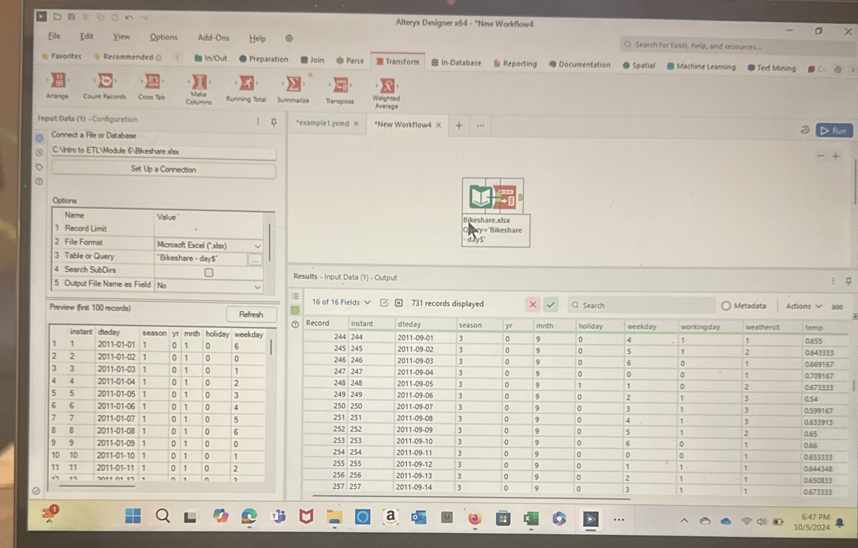The height and width of the screenshot is (548, 858).
Task: Run the workflow
Action: tap(834, 130)
